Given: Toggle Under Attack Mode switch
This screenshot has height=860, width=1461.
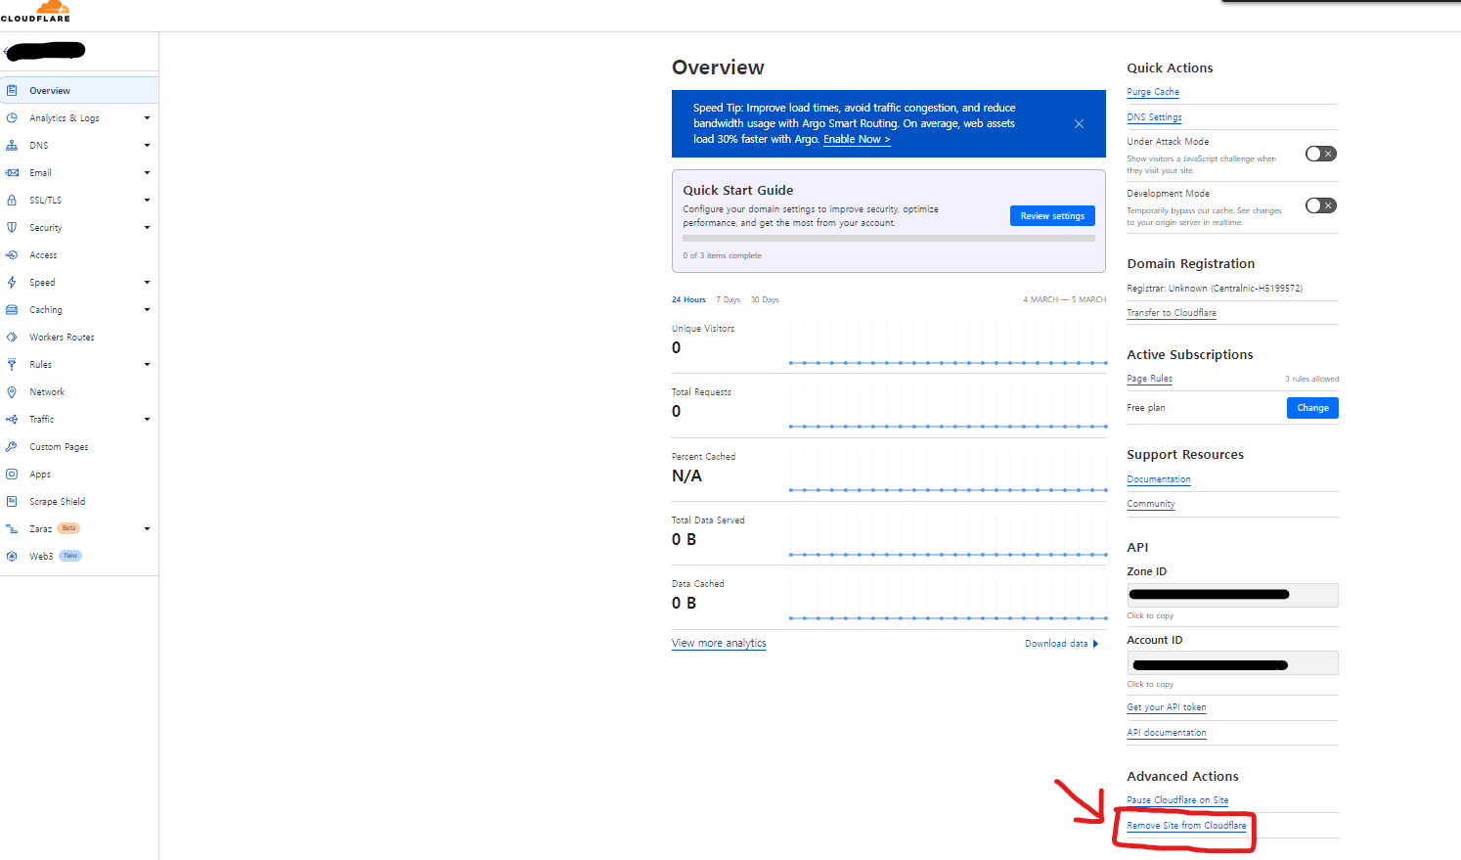Looking at the screenshot, I should [x=1320, y=154].
